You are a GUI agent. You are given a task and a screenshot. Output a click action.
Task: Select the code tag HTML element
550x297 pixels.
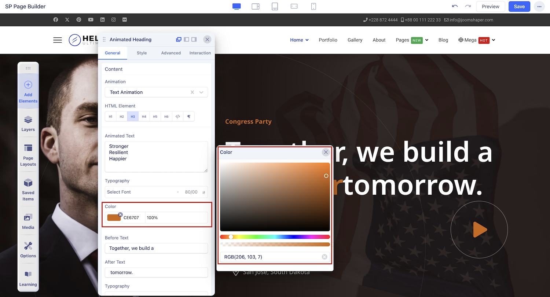click(177, 117)
